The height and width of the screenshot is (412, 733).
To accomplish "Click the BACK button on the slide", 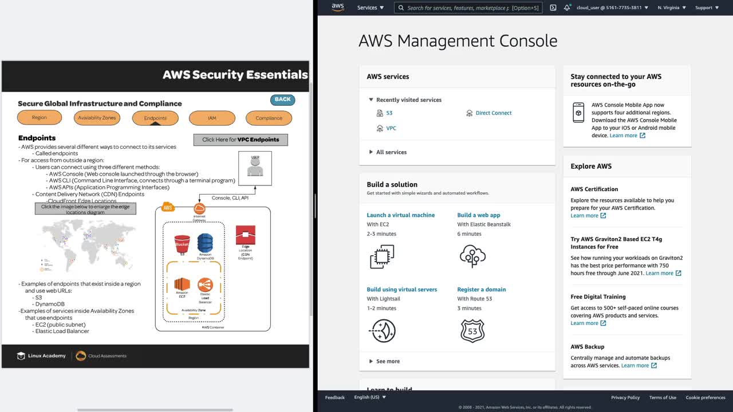I will click(283, 100).
